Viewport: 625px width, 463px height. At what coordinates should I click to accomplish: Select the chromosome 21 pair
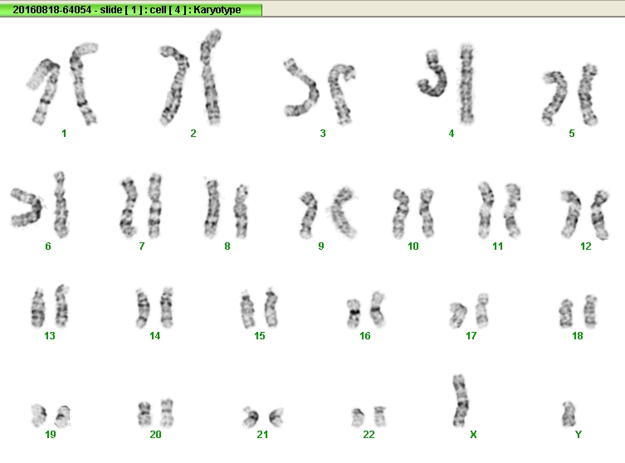(263, 417)
